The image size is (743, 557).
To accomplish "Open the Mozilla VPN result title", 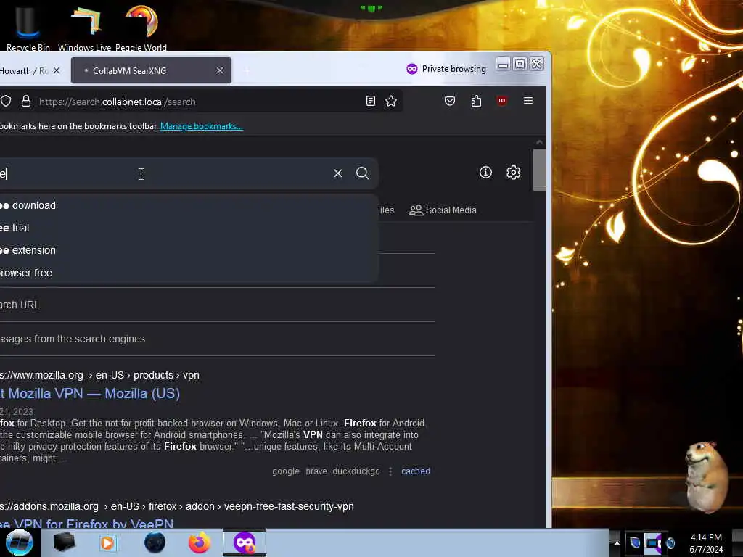I will point(90,394).
